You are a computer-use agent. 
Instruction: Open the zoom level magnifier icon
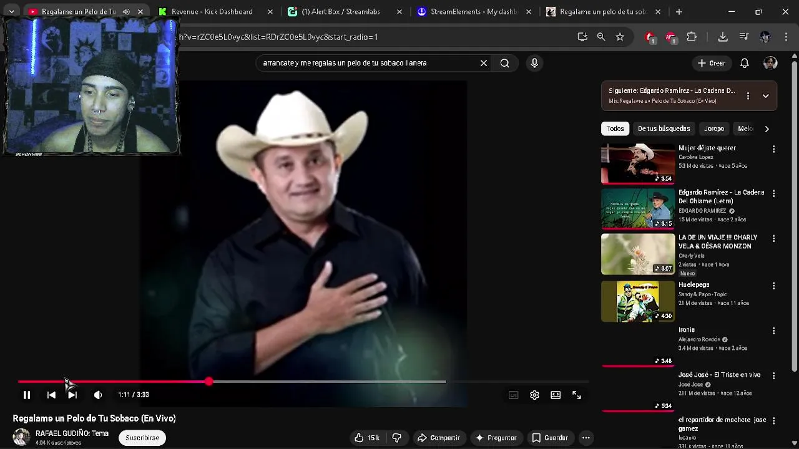pyautogui.click(x=601, y=37)
